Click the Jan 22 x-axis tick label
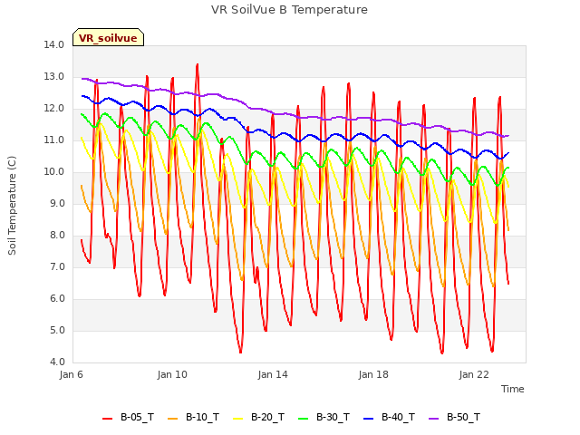Screen dimensions: 580x435 [x=474, y=374]
